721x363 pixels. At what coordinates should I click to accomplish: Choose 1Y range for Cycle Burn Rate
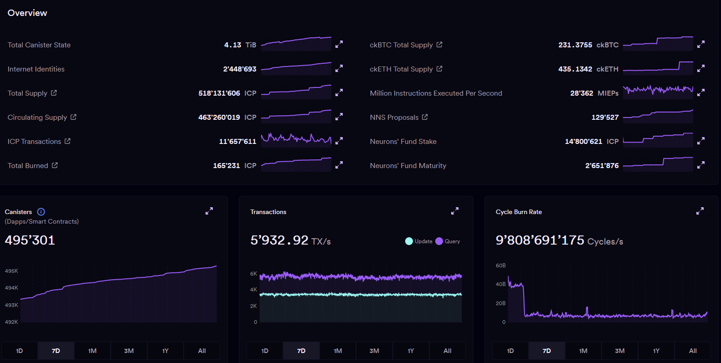click(x=656, y=351)
